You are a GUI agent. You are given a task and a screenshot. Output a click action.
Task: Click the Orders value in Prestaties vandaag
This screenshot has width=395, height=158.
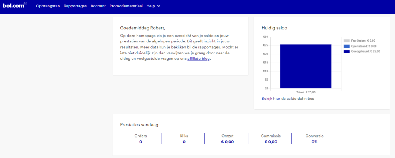(140, 142)
